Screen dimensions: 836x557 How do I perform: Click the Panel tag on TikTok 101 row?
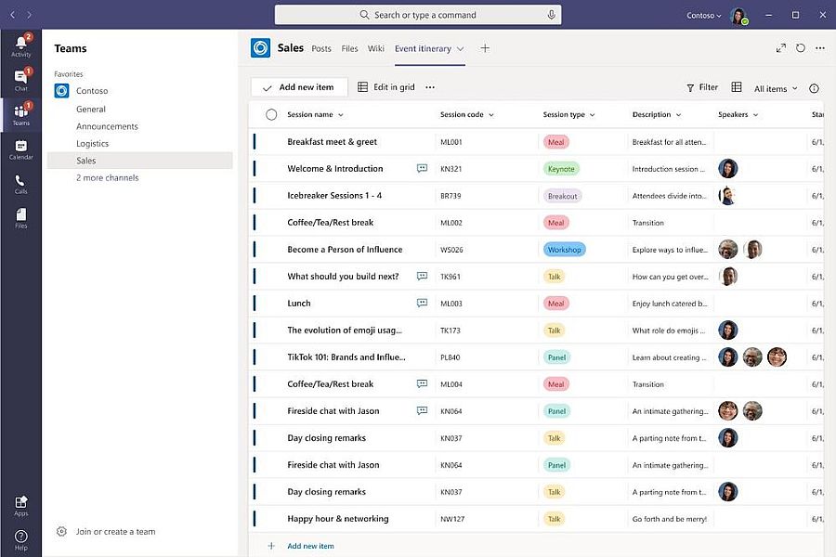coord(556,357)
